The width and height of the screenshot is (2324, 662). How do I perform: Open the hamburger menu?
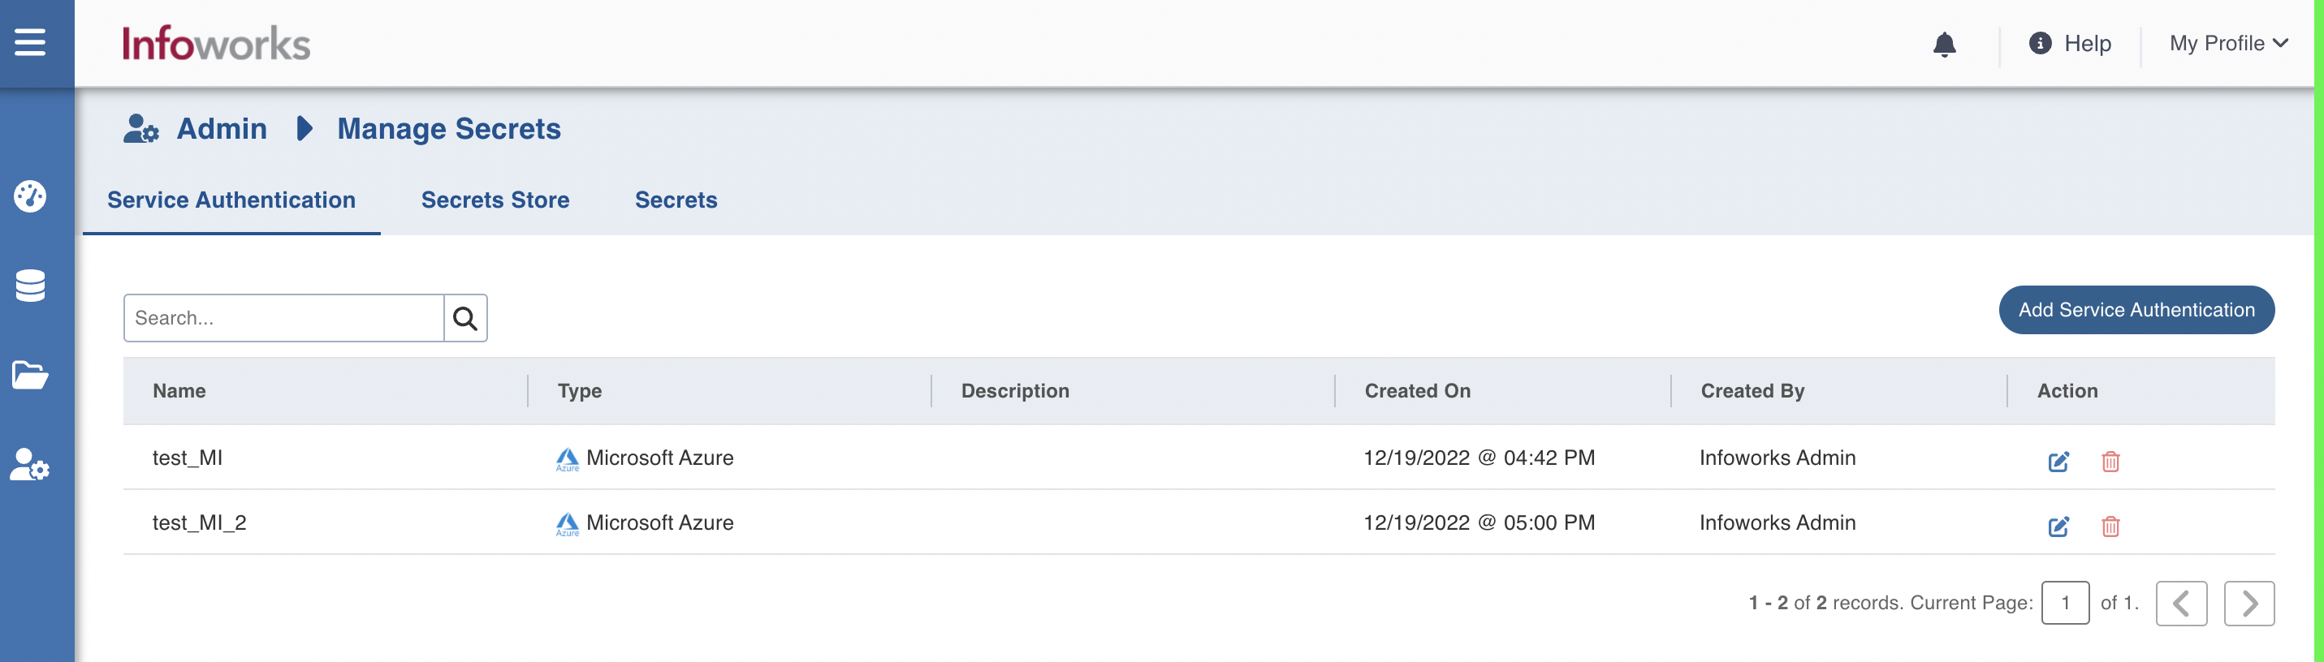pos(30,41)
